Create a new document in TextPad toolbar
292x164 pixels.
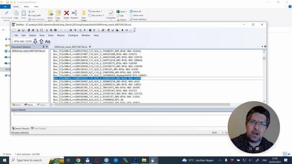[x=15, y=30]
